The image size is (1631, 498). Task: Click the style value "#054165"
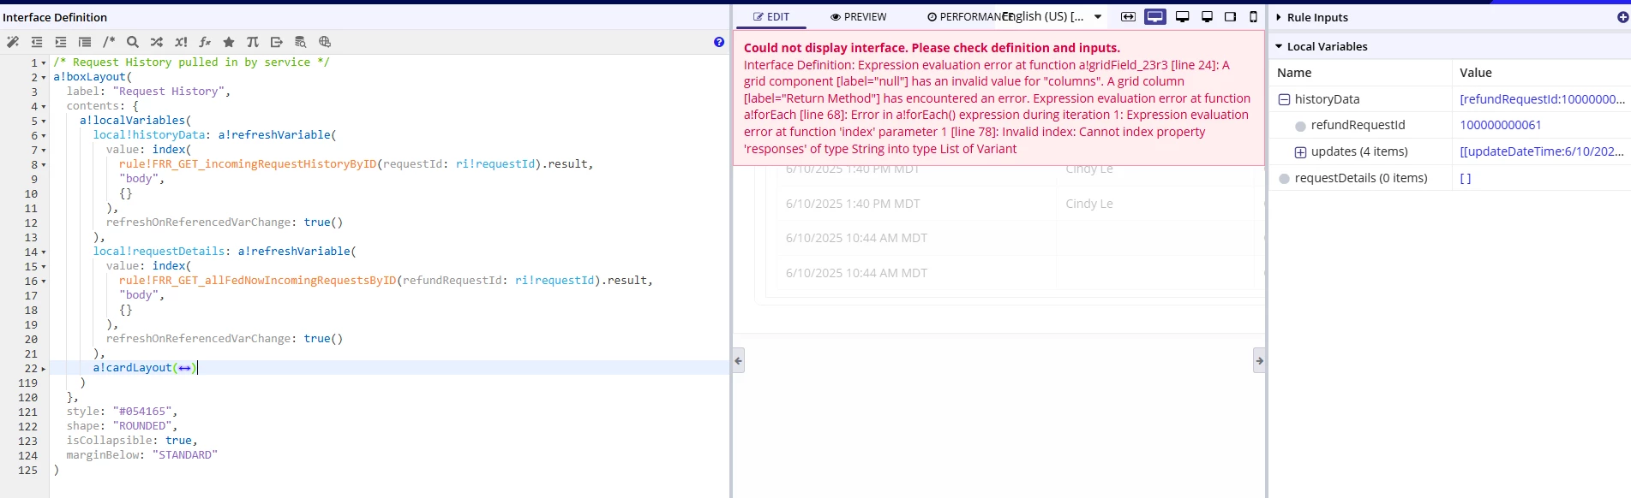coord(142,411)
